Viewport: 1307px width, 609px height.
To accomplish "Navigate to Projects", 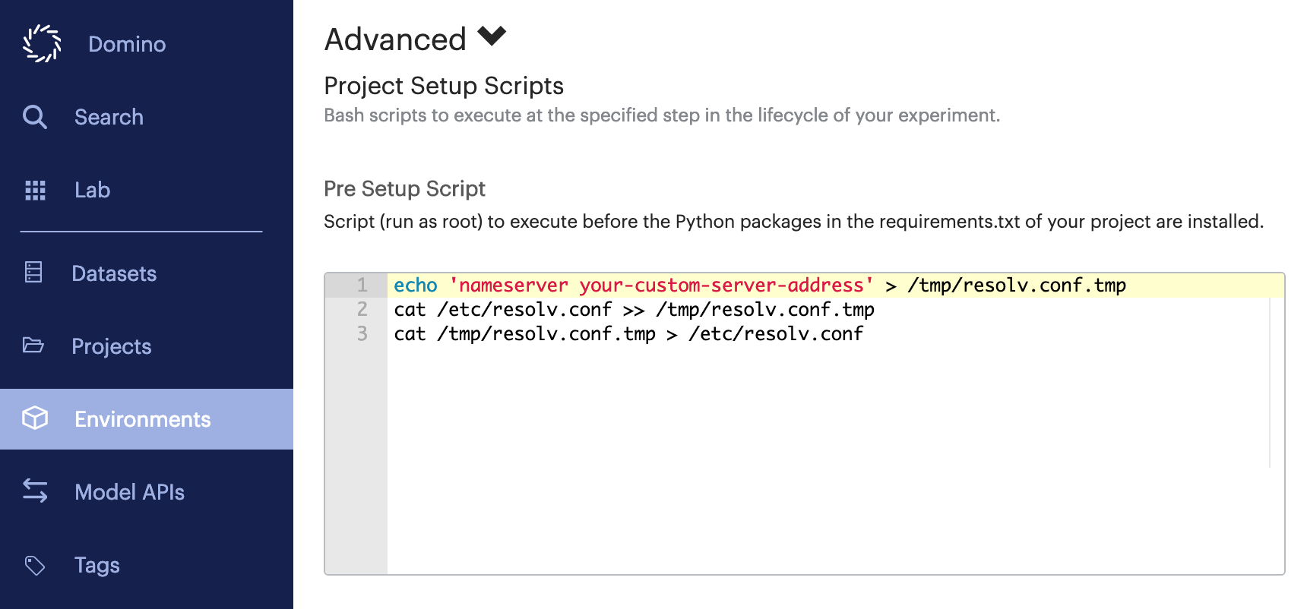I will point(112,346).
